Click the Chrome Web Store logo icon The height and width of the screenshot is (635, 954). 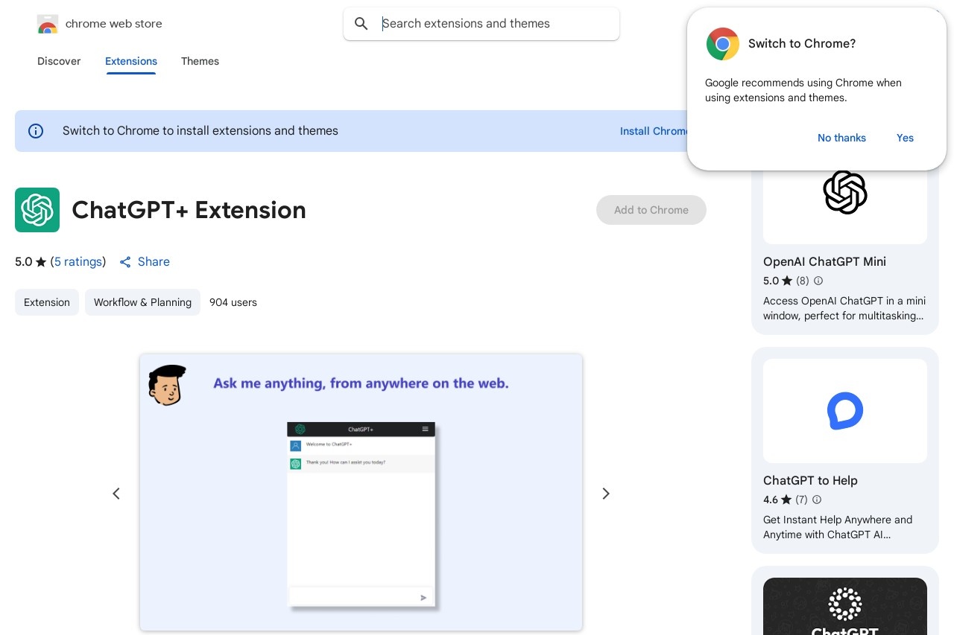[x=47, y=24]
